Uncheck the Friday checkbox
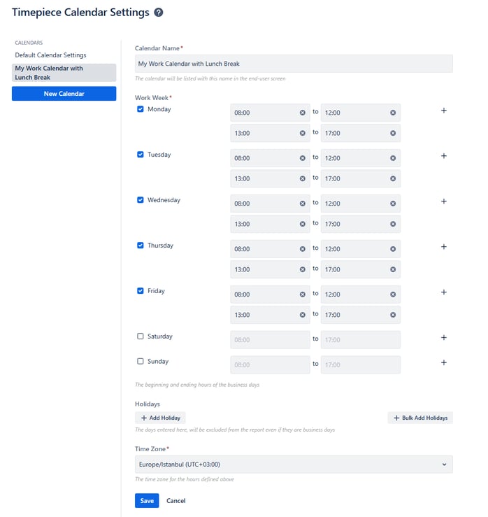The image size is (488, 517). [x=141, y=291]
